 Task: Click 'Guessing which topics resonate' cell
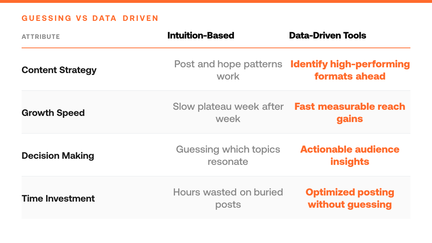pyautogui.click(x=228, y=156)
